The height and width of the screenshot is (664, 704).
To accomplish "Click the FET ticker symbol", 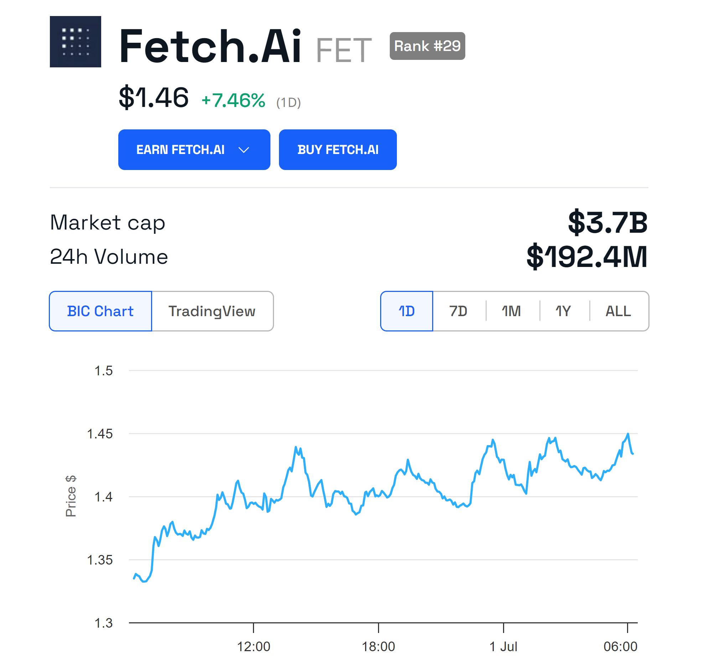I will click(x=343, y=51).
